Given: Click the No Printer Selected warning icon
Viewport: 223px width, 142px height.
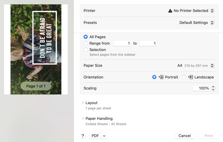Looking at the screenshot, I should (x=170, y=11).
